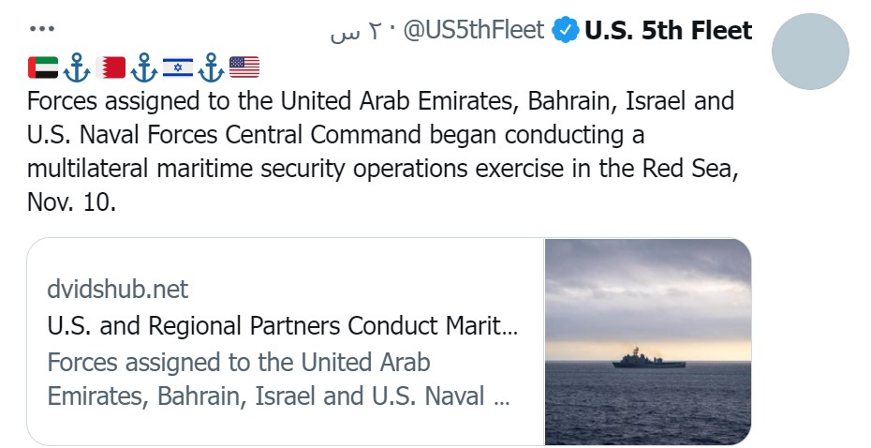
Task: Click the link card description text
Action: (x=276, y=380)
